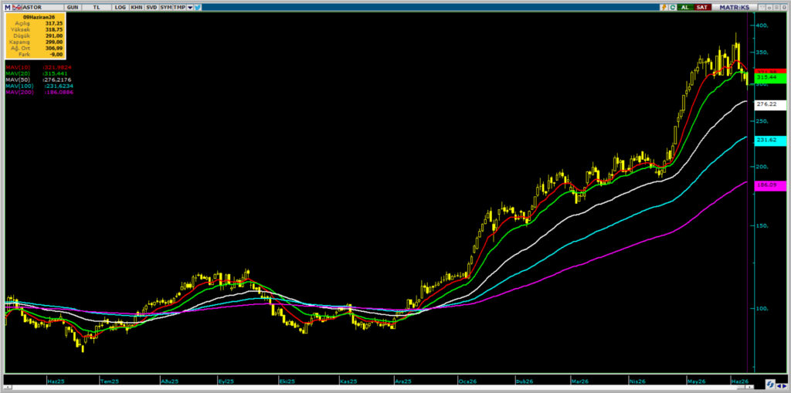791x393 pixels.
Task: Open the SYM menu item
Action: click(165, 8)
